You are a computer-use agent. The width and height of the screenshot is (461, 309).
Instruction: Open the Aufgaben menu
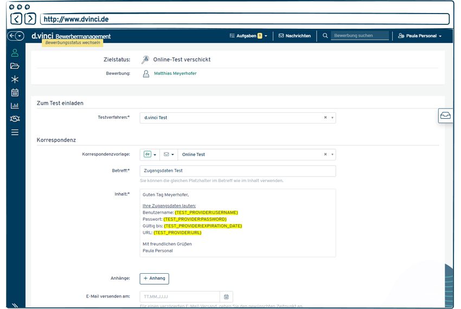tap(248, 36)
